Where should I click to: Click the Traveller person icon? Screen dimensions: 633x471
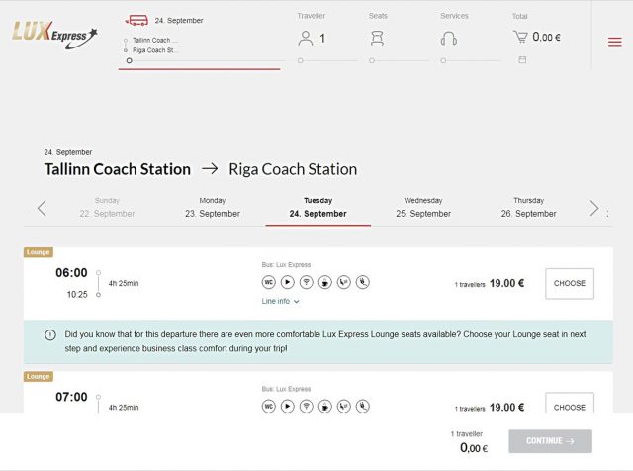pos(306,38)
